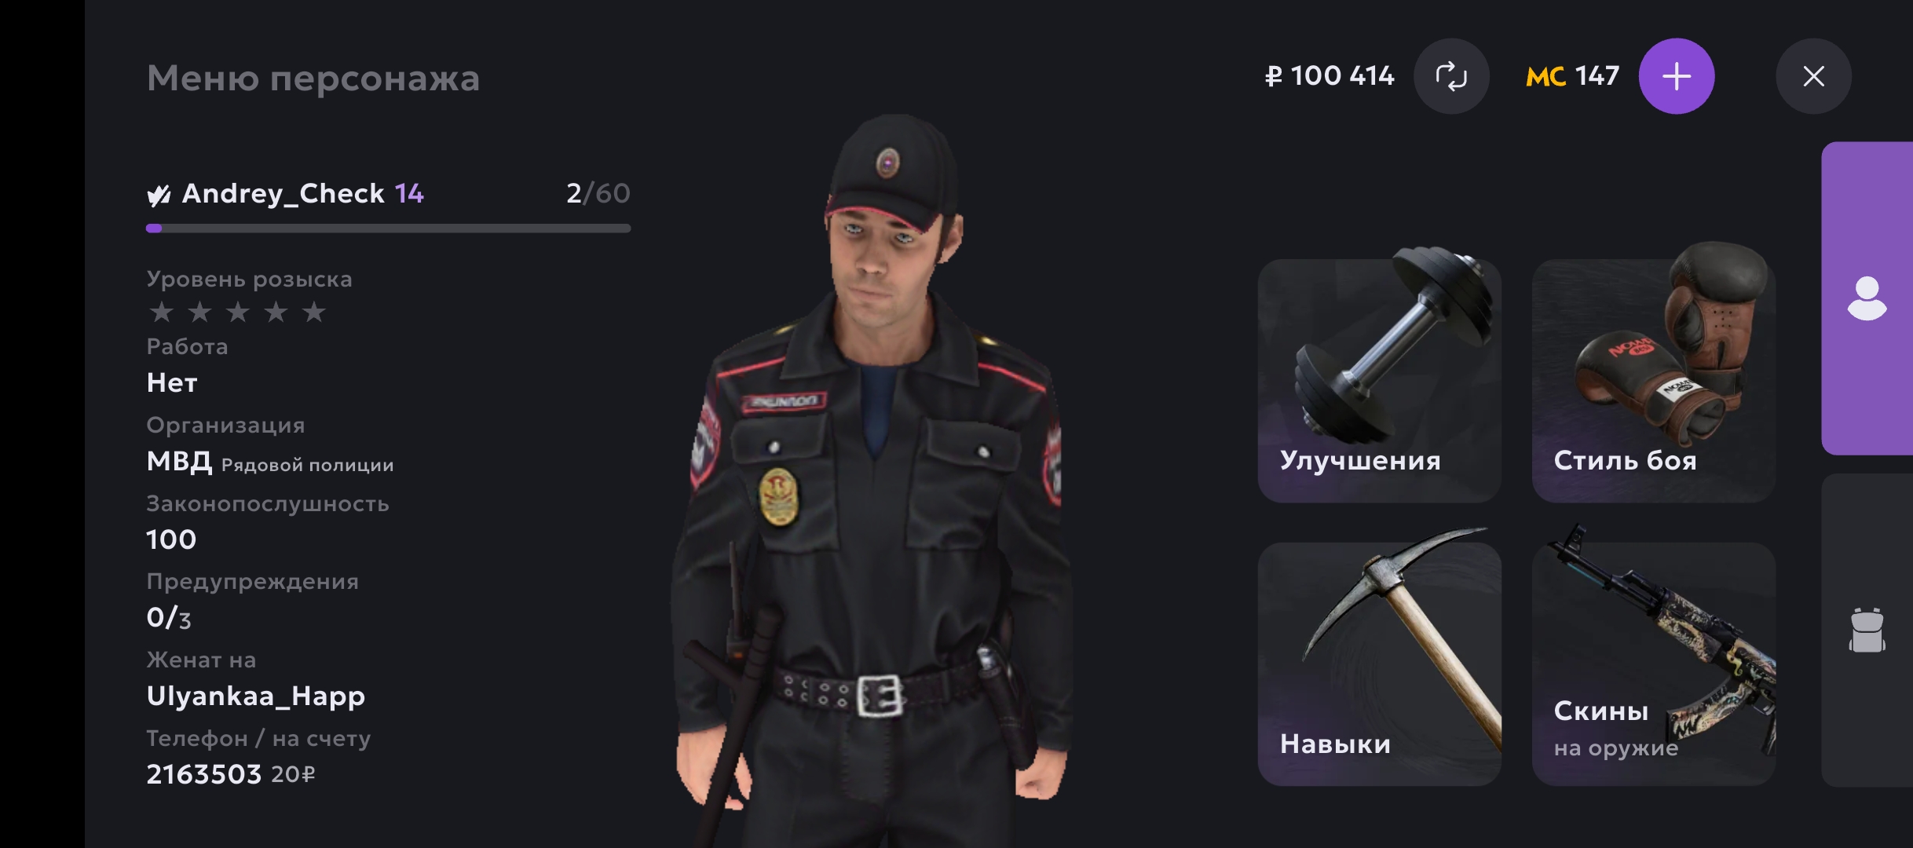The height and width of the screenshot is (848, 1913).
Task: Open Скины на оружие card
Action: pos(1653,664)
